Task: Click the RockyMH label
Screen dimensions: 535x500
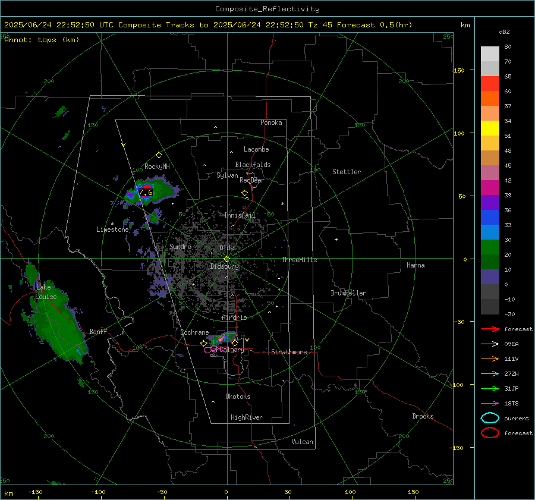Action: [157, 166]
